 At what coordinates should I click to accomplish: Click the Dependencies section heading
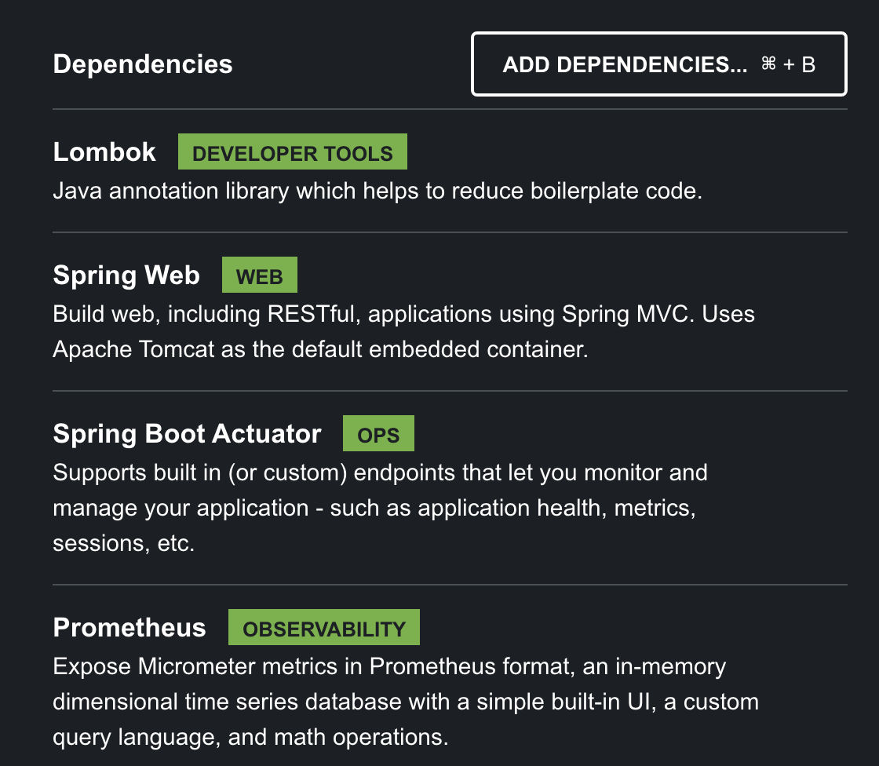(143, 64)
